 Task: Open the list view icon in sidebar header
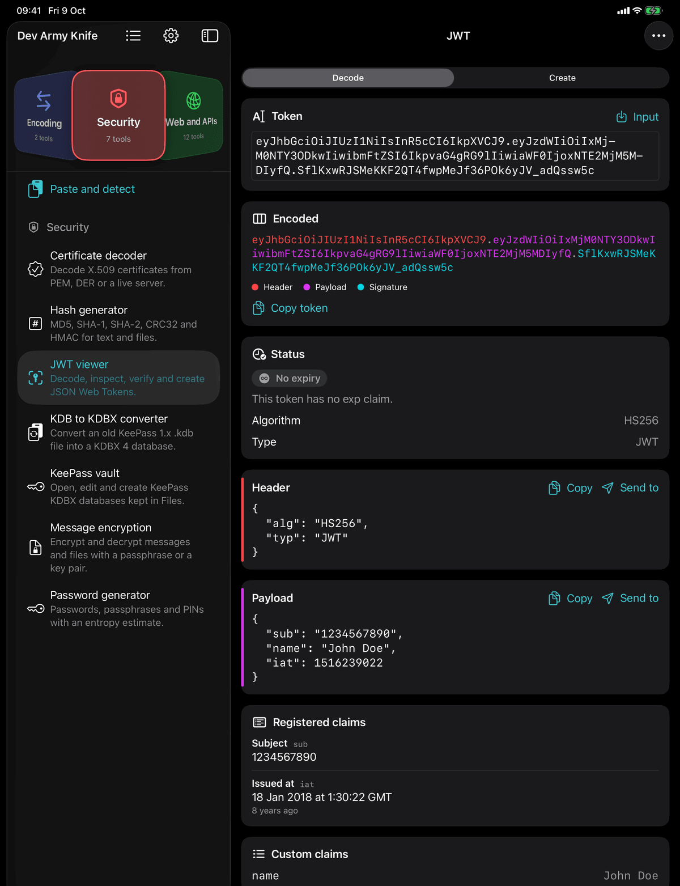(x=133, y=36)
